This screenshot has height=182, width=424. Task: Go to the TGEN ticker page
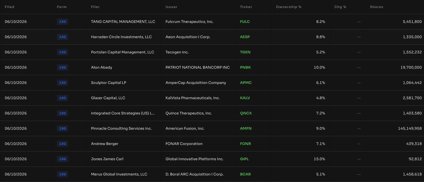245,52
